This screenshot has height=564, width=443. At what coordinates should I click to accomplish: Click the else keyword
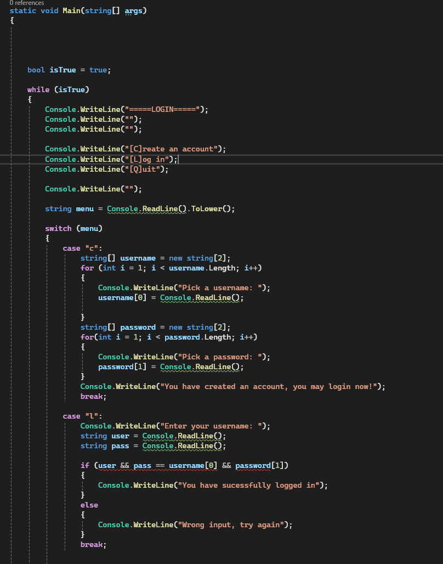89,505
